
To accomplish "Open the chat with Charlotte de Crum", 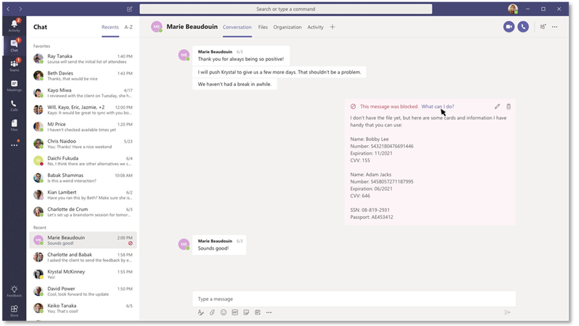I will click(83, 212).
